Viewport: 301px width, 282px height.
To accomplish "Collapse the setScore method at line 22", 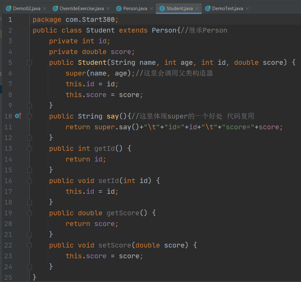I will click(x=29, y=245).
